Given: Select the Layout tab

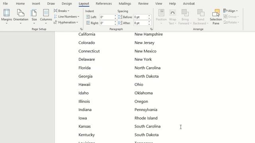Looking at the screenshot, I should tap(84, 4).
